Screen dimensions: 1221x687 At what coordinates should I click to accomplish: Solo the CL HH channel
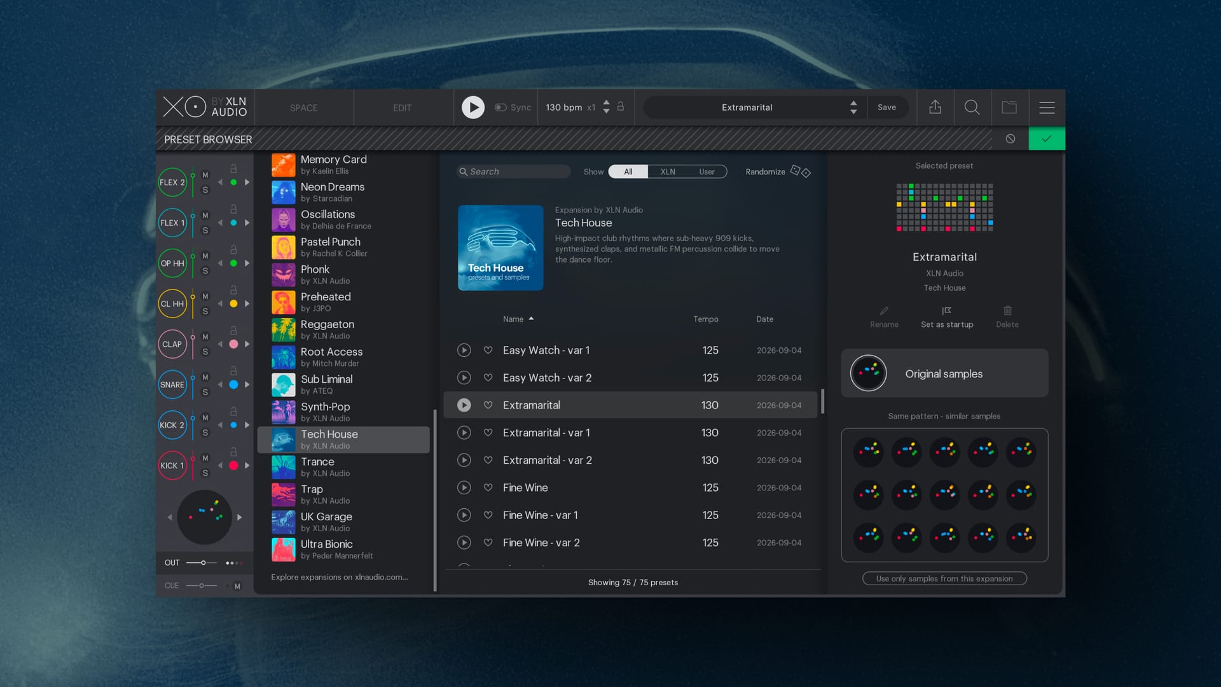(205, 311)
